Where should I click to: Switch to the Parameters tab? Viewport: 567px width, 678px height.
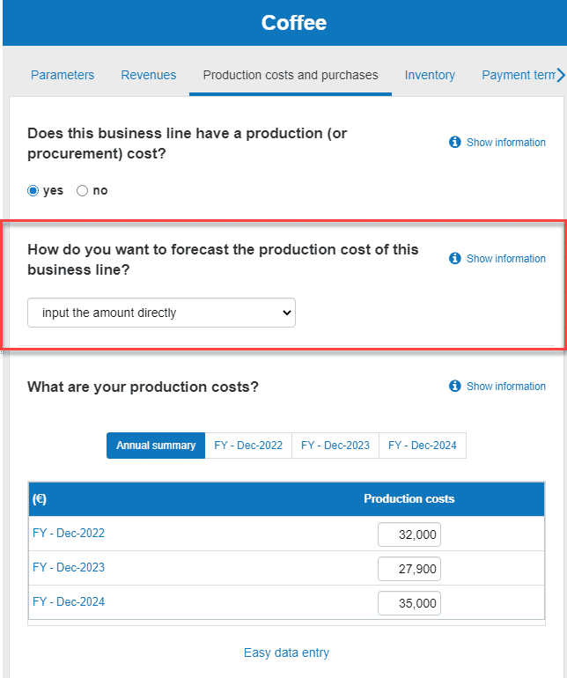(63, 75)
